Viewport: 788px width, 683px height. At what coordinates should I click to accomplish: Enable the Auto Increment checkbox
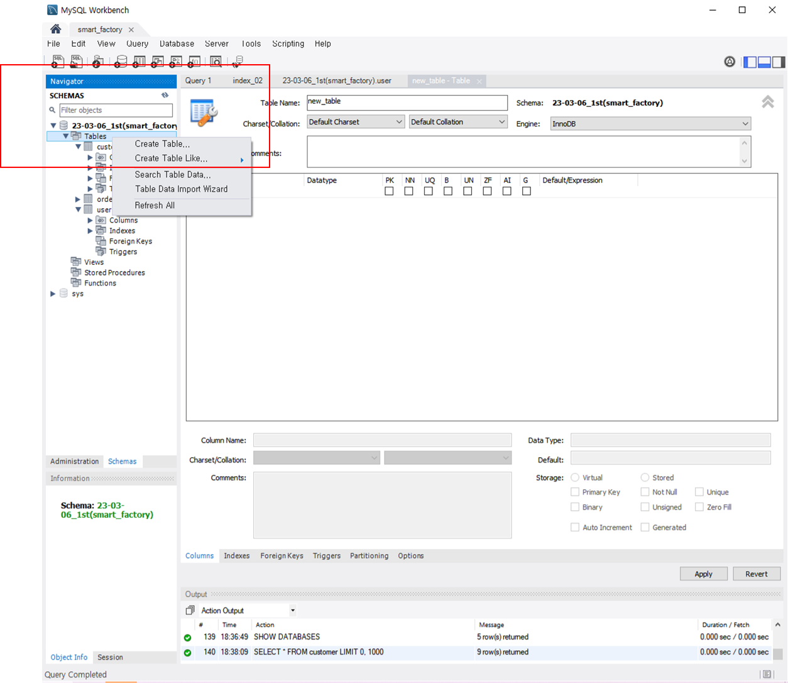[x=575, y=527]
